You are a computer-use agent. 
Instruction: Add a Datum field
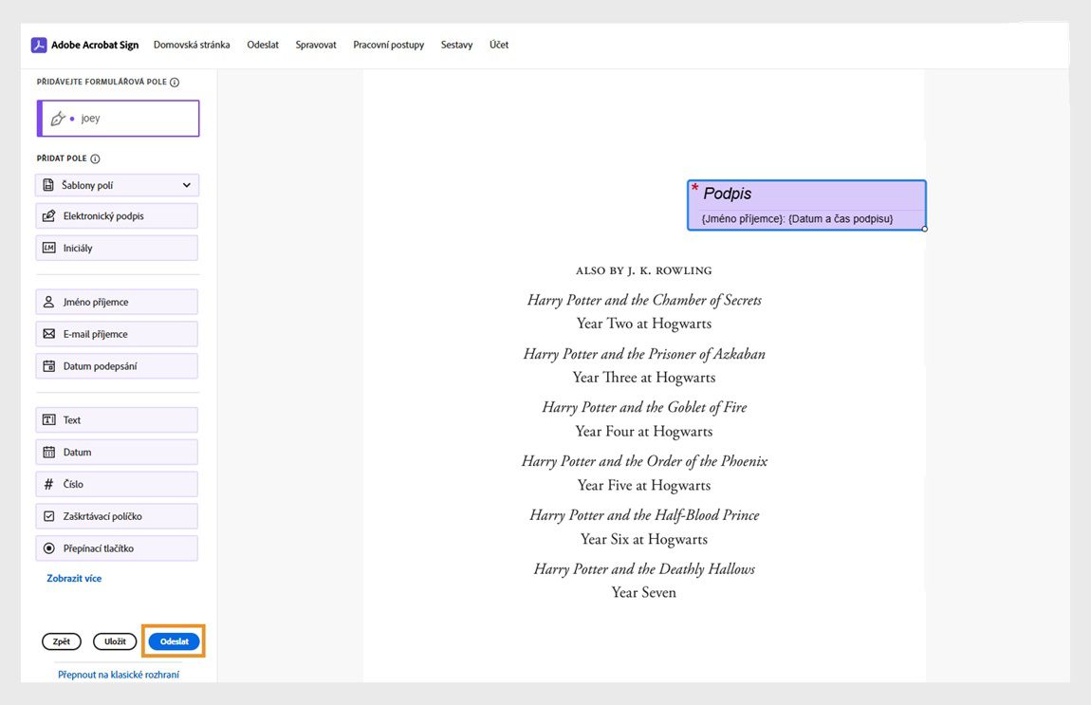point(117,453)
